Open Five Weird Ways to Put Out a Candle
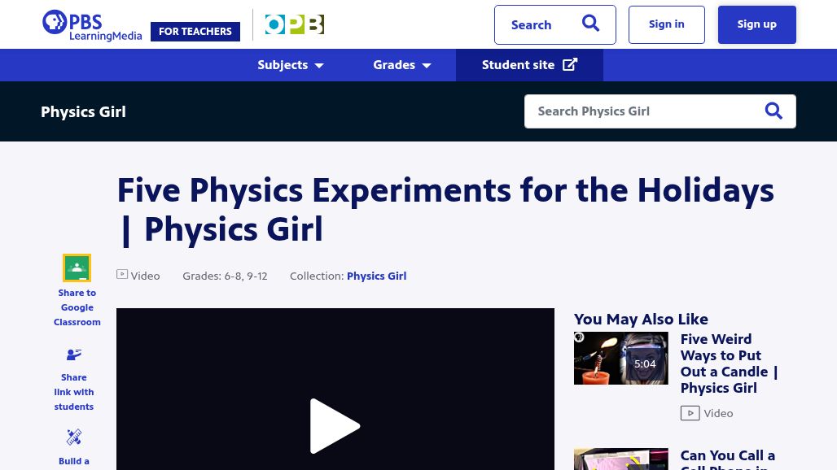Viewport: 837px width, 470px height. tap(729, 363)
